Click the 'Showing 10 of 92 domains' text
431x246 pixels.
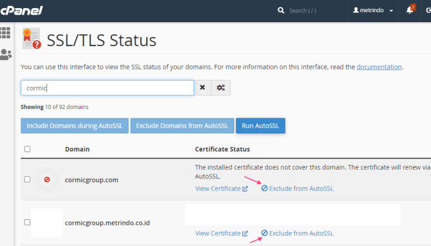(55, 107)
